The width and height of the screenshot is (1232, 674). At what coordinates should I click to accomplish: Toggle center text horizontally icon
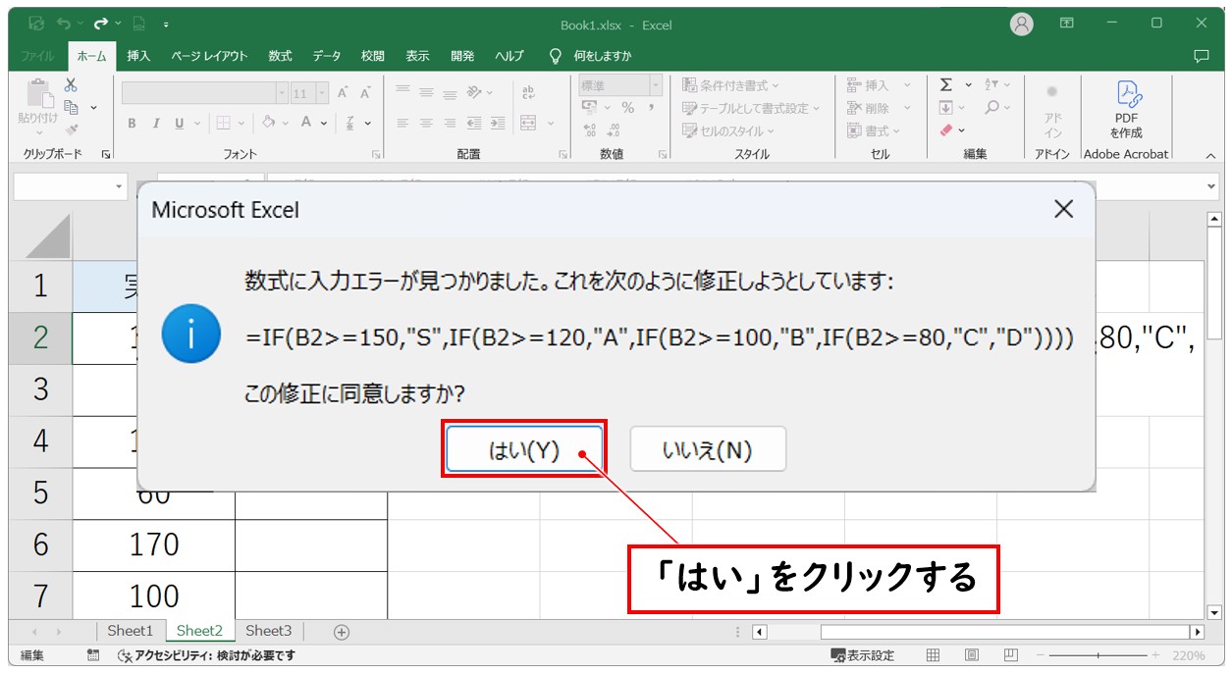(x=426, y=124)
